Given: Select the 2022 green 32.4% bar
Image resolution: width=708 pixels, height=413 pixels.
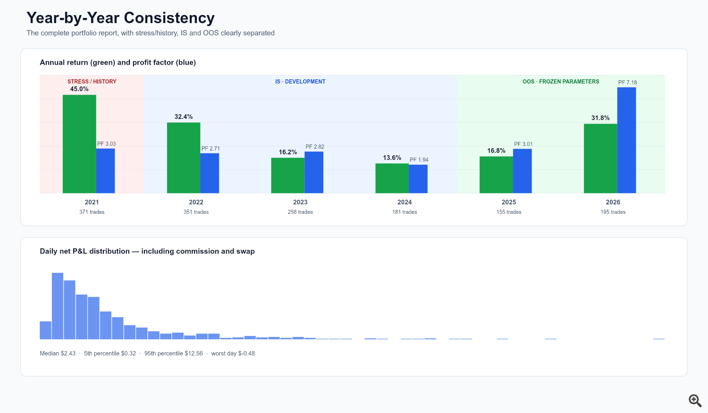Looking at the screenshot, I should point(184,158).
